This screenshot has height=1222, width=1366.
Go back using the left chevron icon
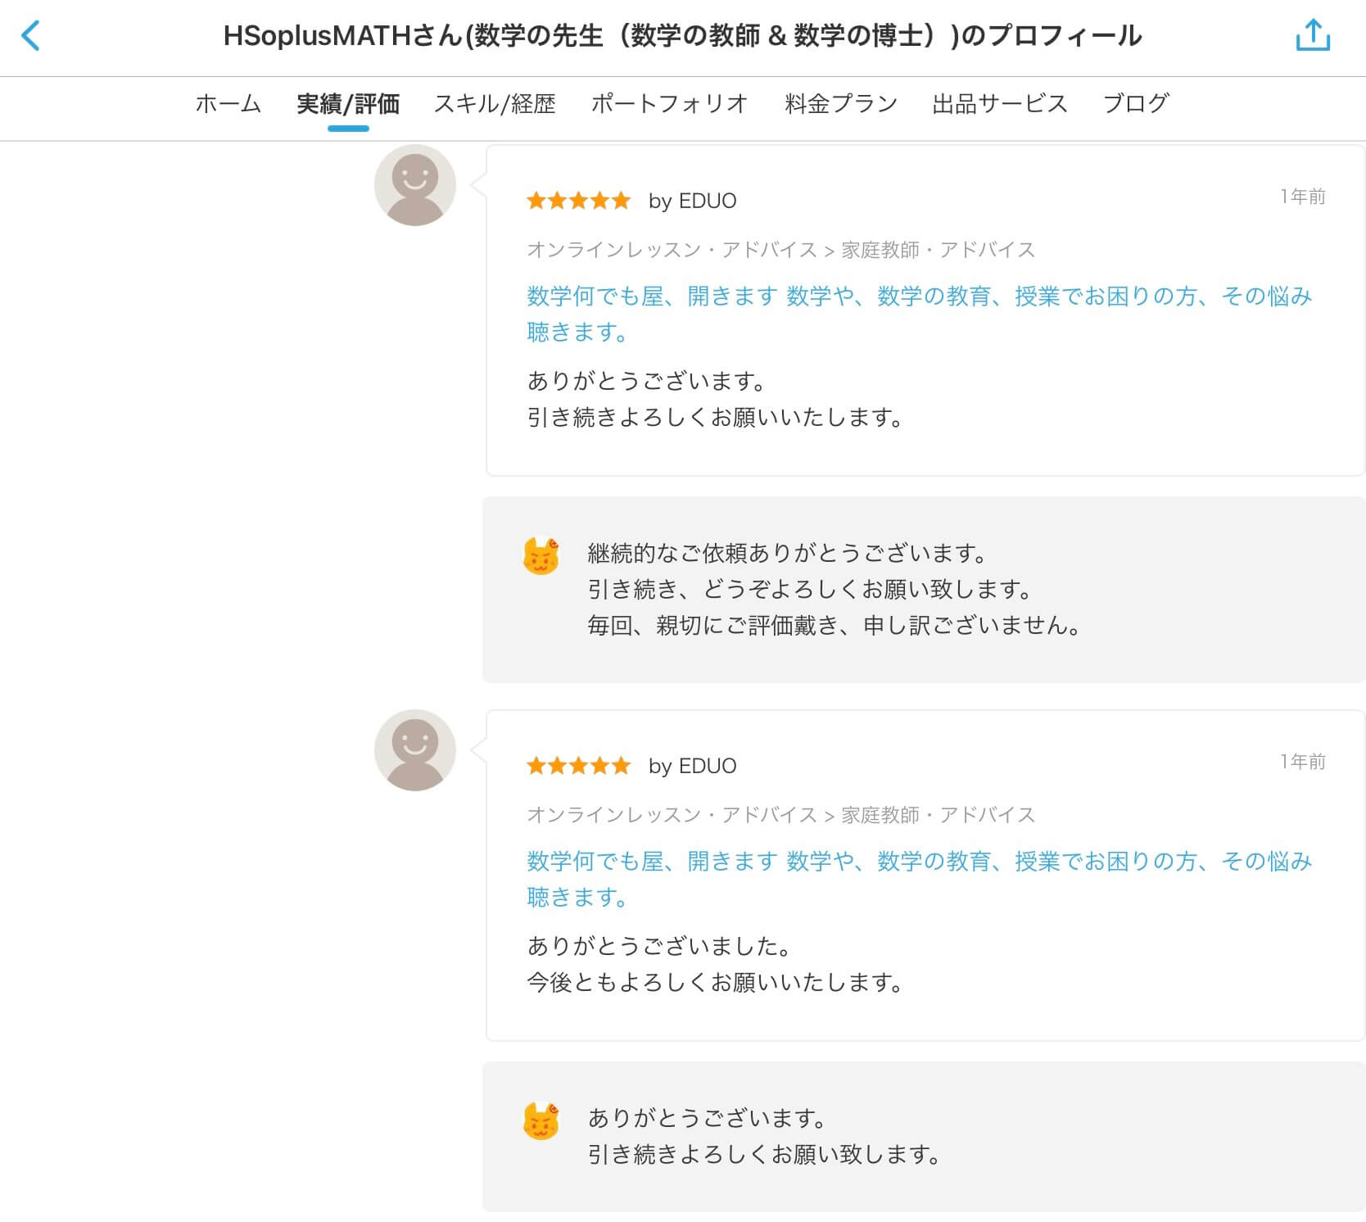[30, 36]
